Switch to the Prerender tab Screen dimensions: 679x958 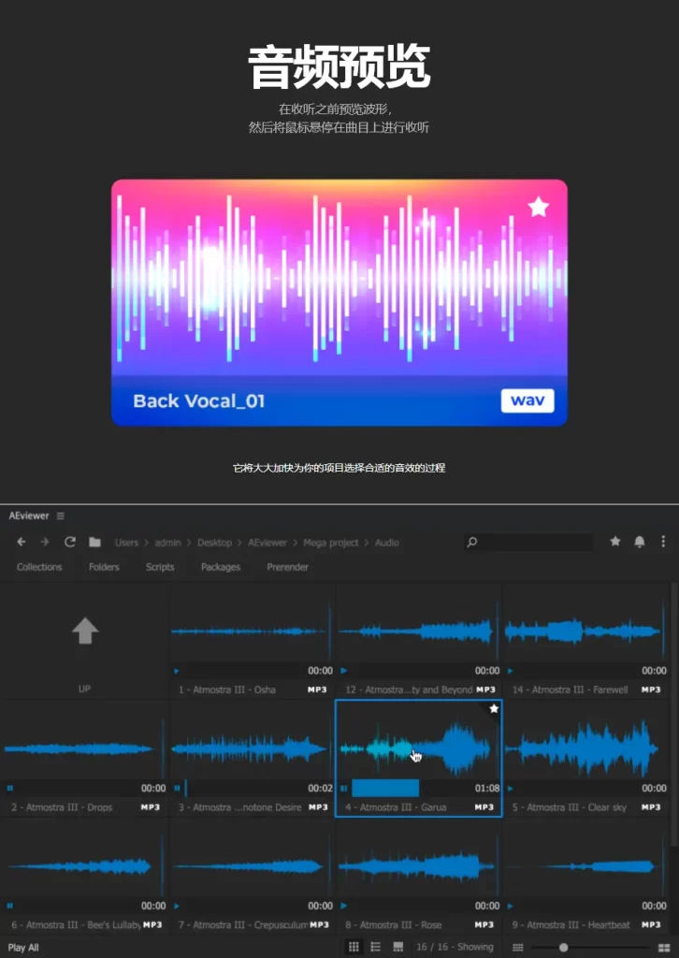[288, 567]
